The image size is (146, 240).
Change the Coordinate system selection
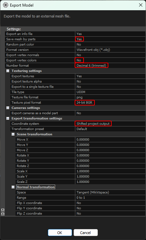pos(110,124)
